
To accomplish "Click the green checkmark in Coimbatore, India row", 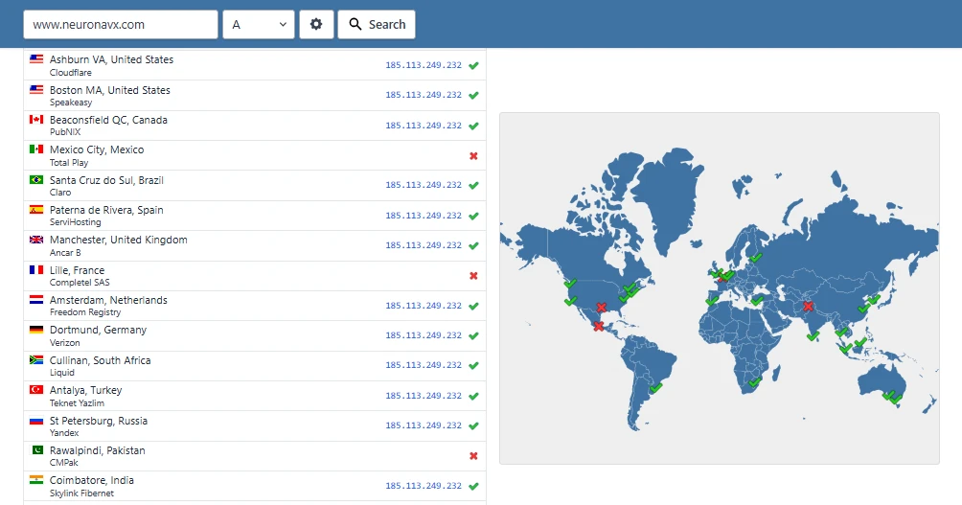I will click(x=473, y=486).
